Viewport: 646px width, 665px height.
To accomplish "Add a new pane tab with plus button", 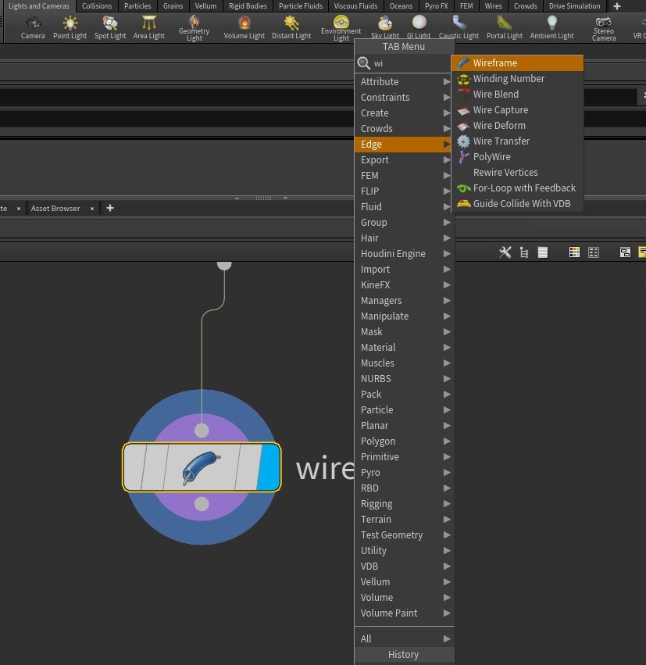I will [110, 208].
